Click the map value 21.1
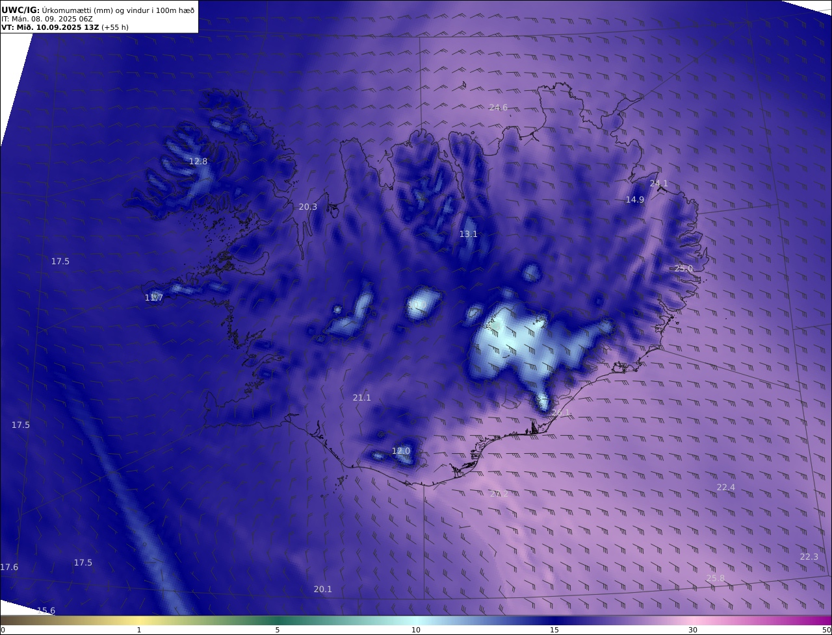This screenshot has width=832, height=635. tap(361, 398)
